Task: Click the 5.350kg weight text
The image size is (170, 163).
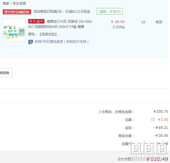Action: coord(119,27)
